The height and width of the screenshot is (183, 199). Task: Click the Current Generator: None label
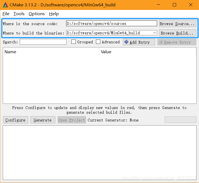coord(113,120)
